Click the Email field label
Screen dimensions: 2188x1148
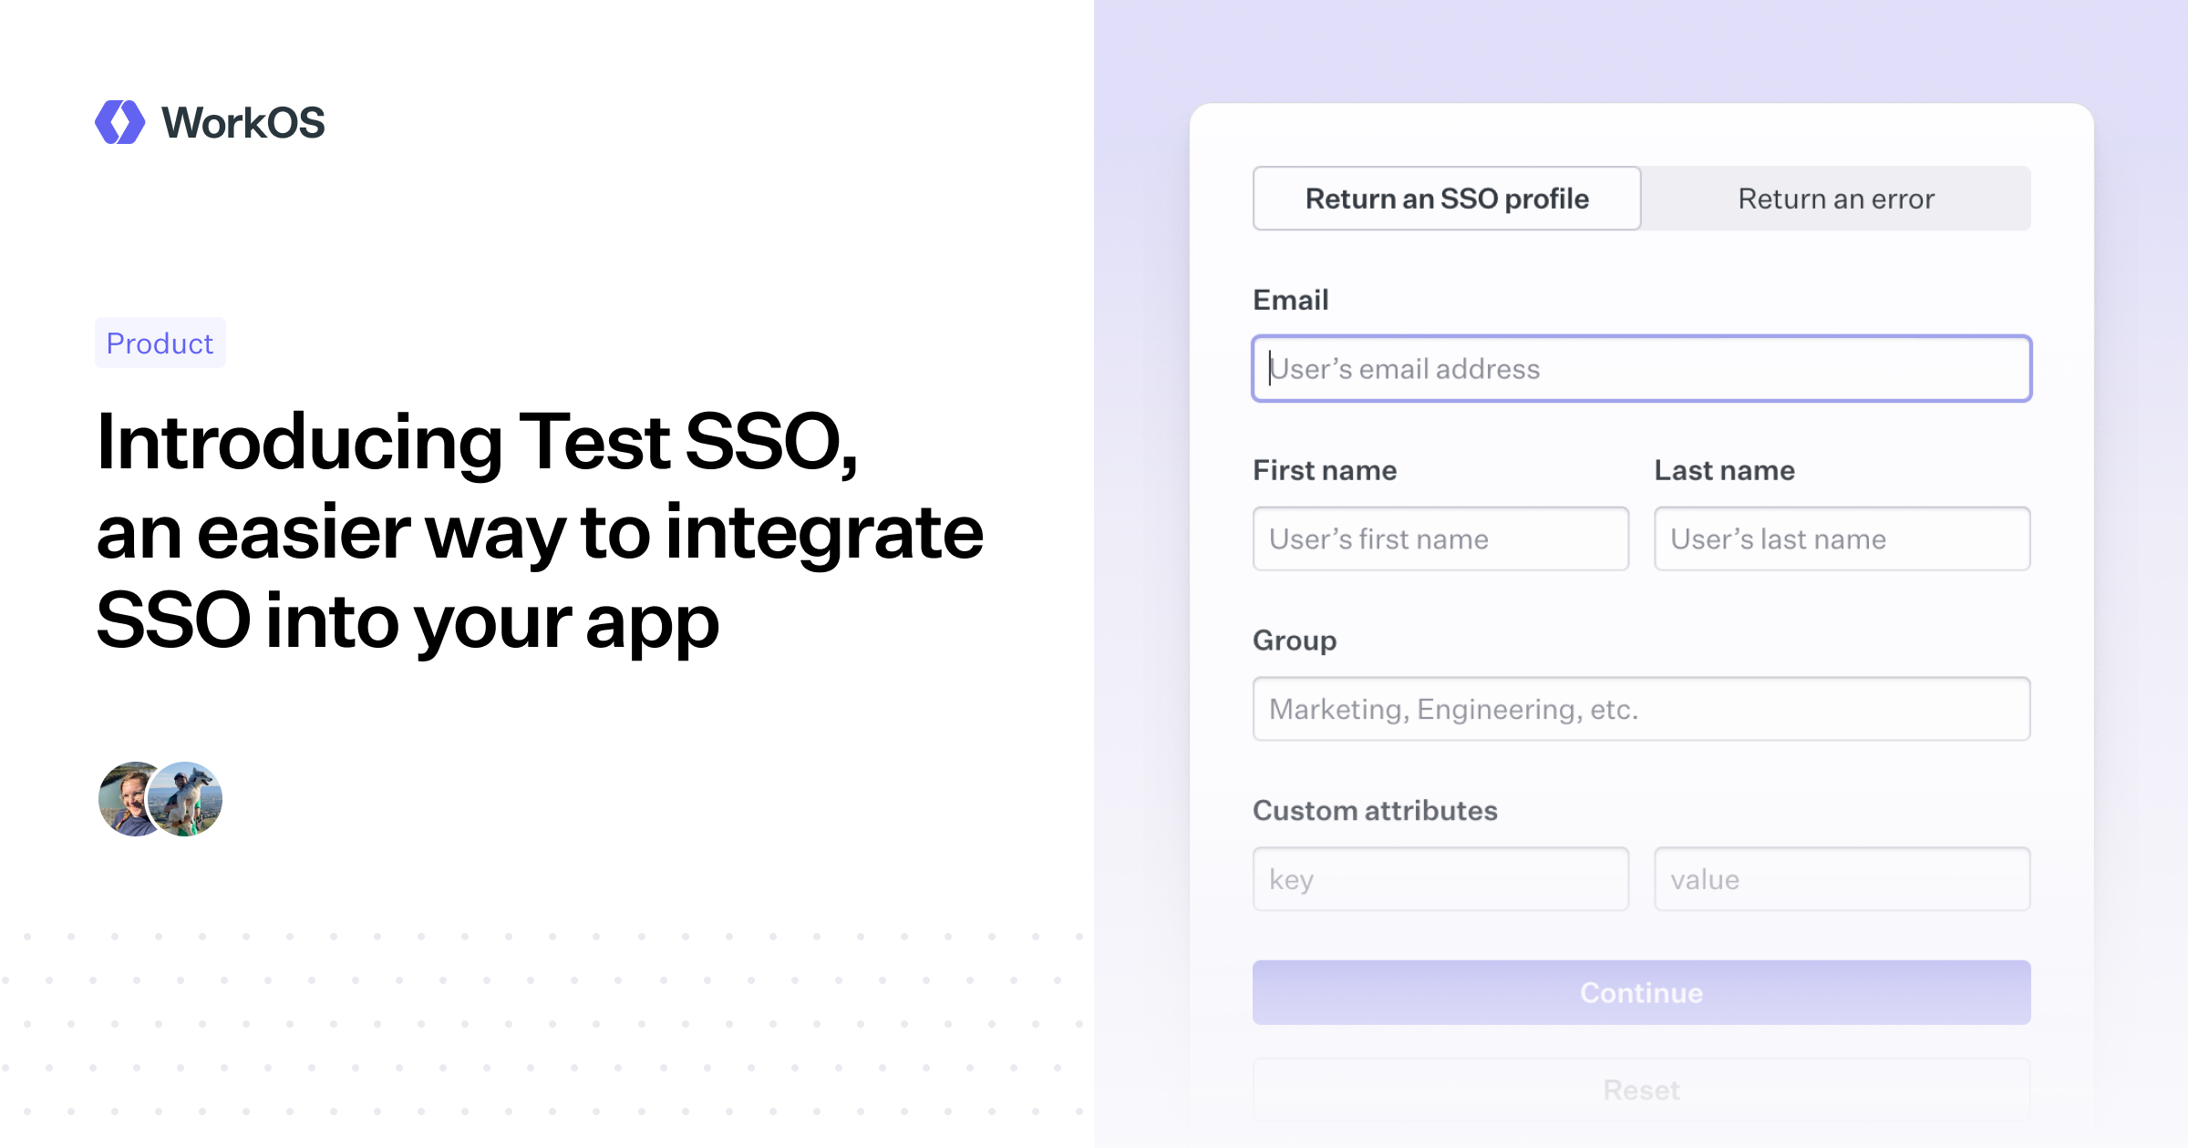click(x=1291, y=300)
